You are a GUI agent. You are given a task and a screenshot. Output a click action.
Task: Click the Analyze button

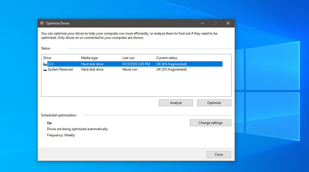(x=176, y=103)
